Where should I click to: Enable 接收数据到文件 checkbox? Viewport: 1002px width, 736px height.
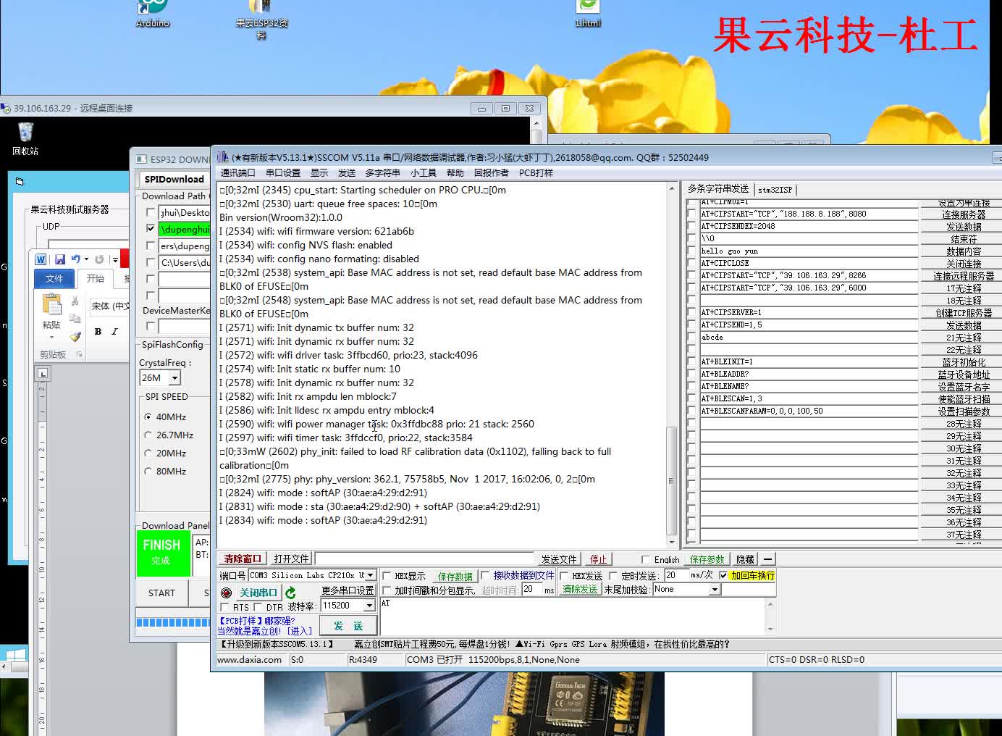[485, 576]
